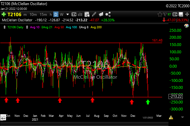Switch to the h hourly timeframe
This screenshot has height=126, width=190.
[x=51, y=15]
